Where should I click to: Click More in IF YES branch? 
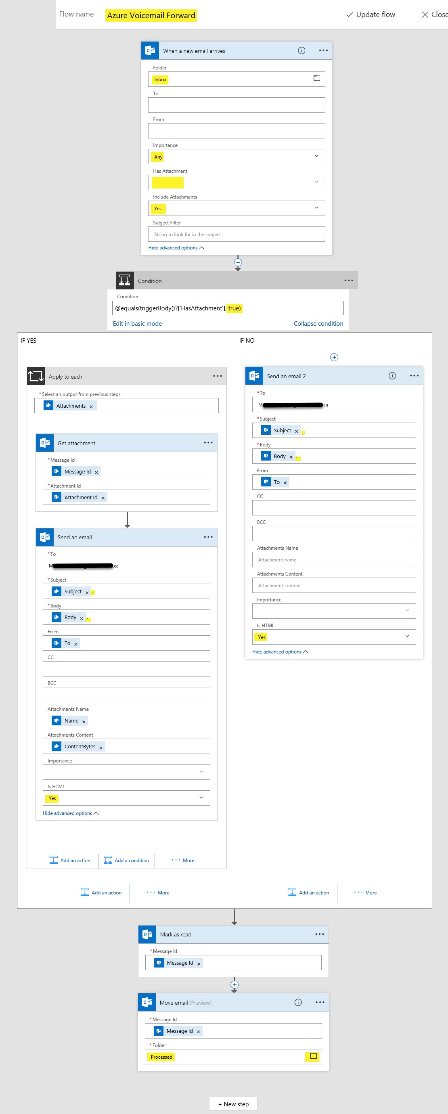point(158,892)
